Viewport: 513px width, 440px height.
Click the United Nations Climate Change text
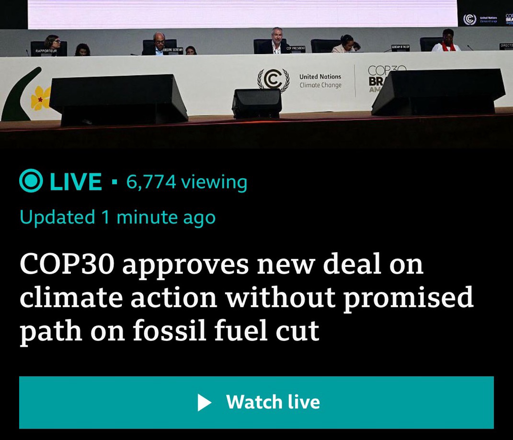coord(320,81)
